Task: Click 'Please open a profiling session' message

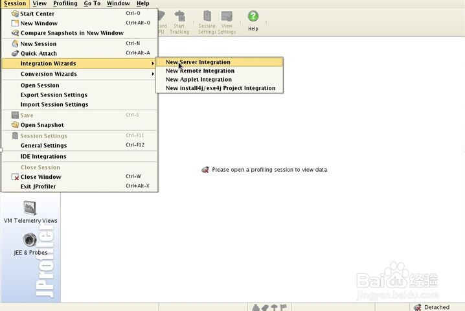Action: (x=269, y=170)
